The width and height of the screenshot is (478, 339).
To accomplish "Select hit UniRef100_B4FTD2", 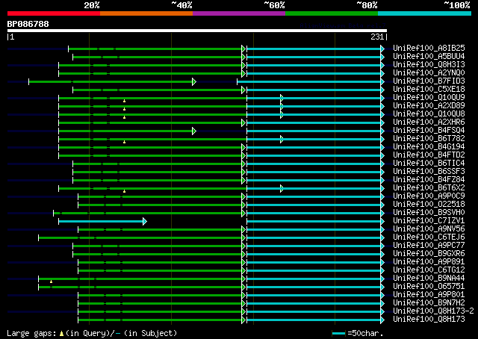I will (x=429, y=155).
